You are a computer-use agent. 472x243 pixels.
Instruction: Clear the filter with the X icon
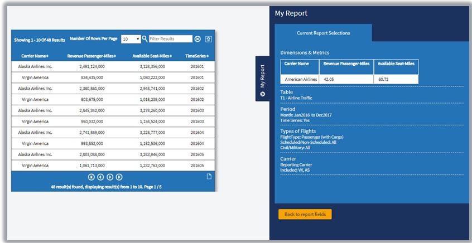tap(198, 39)
